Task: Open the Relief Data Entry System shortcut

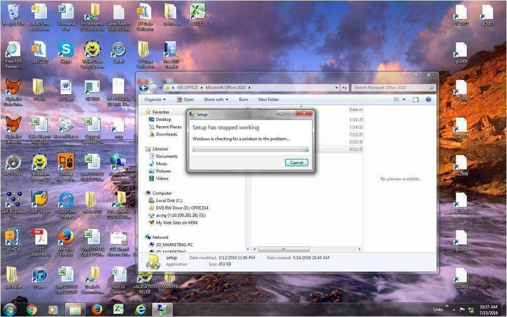Action: click(x=92, y=55)
